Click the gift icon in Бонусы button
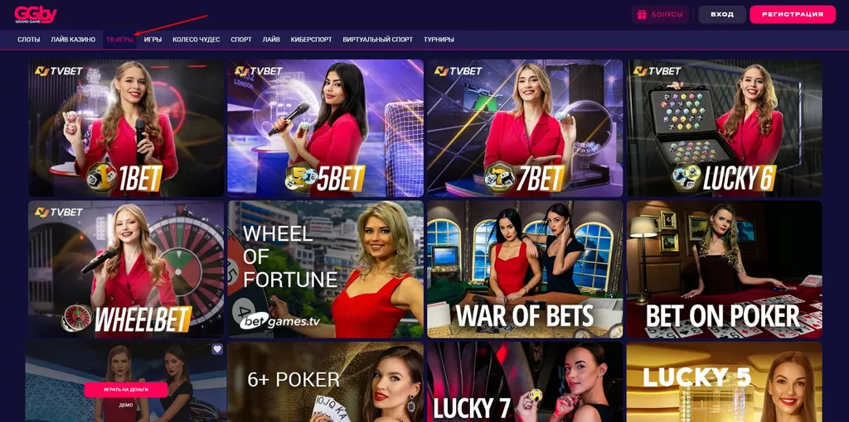 pyautogui.click(x=643, y=15)
